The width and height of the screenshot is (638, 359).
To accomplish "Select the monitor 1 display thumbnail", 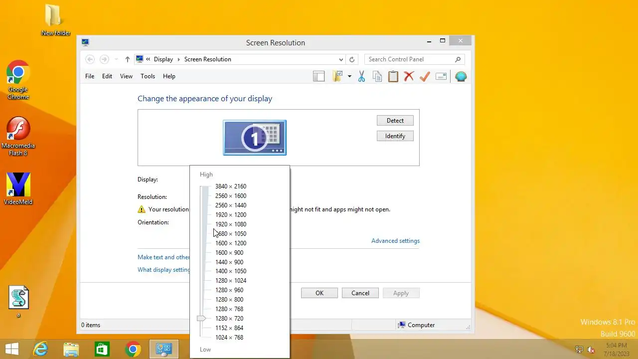I will (x=255, y=138).
